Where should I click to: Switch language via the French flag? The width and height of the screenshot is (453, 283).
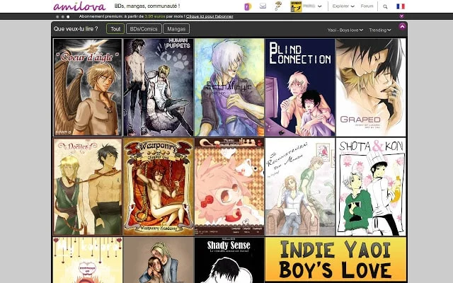pyautogui.click(x=401, y=6)
